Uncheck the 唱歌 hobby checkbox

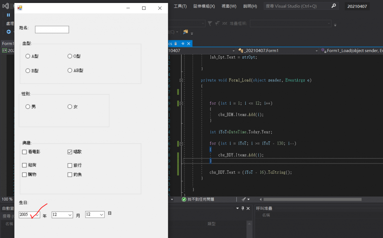(70, 152)
